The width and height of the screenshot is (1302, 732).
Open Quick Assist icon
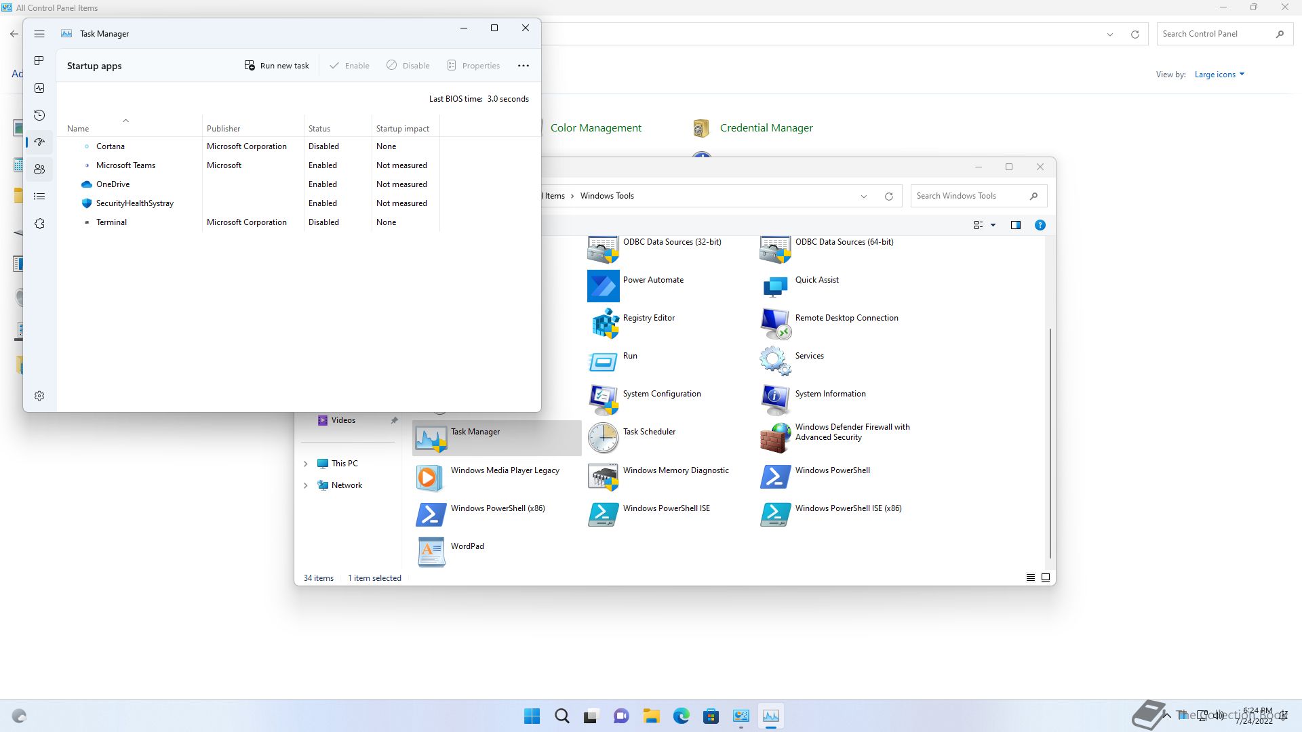(776, 285)
